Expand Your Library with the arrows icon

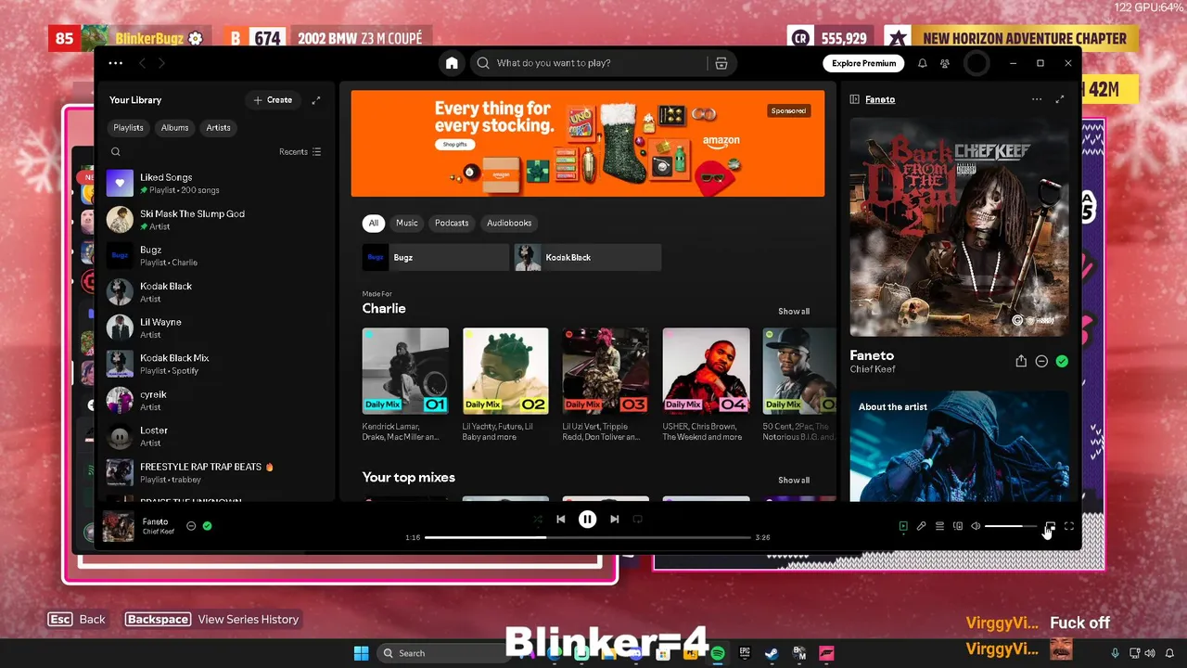315,100
